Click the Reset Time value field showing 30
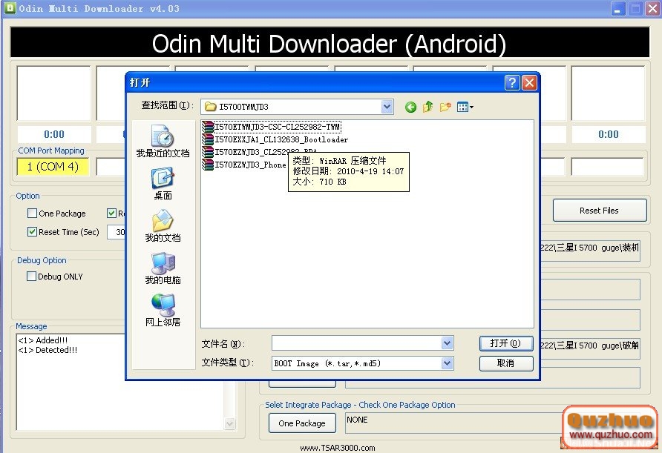 click(x=117, y=232)
